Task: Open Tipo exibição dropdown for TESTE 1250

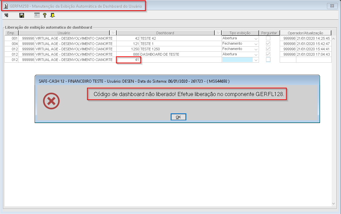Action: click(256, 49)
